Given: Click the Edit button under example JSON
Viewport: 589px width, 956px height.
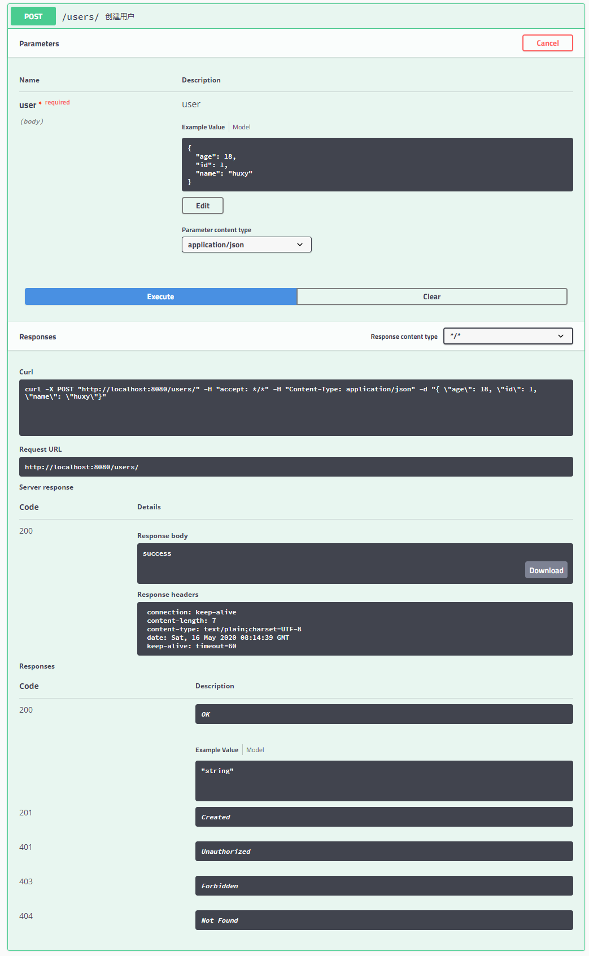Looking at the screenshot, I should tap(203, 206).
